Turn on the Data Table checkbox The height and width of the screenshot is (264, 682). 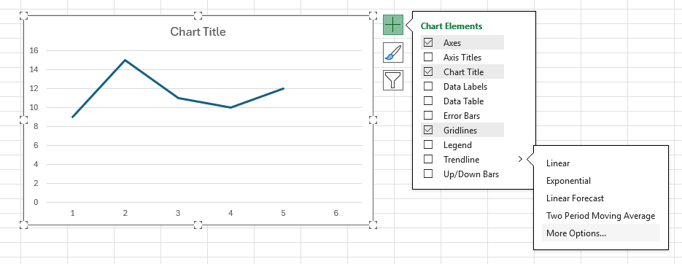[428, 101]
